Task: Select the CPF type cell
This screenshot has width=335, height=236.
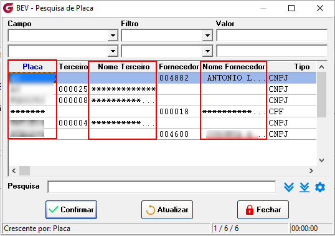Action: (x=292, y=112)
